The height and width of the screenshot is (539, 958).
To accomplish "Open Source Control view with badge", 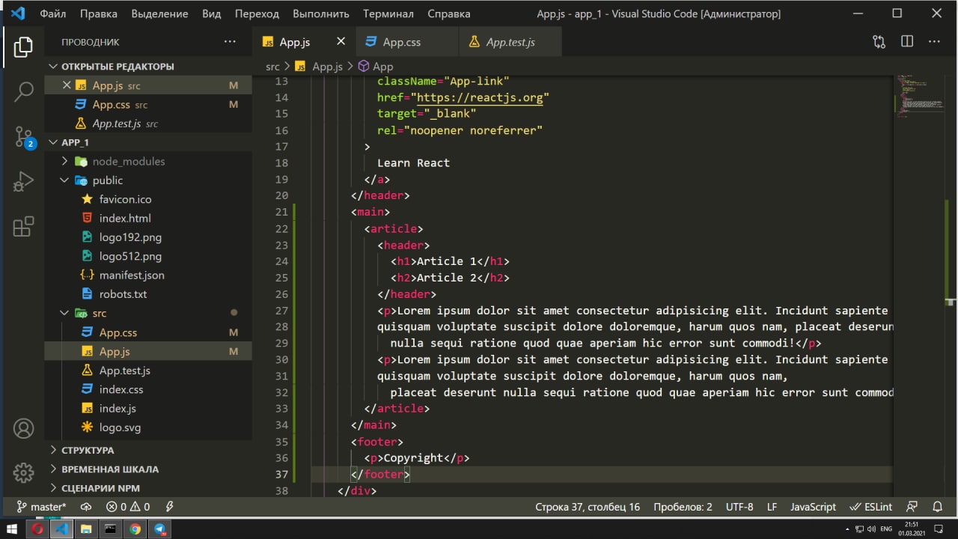I will pyautogui.click(x=23, y=136).
